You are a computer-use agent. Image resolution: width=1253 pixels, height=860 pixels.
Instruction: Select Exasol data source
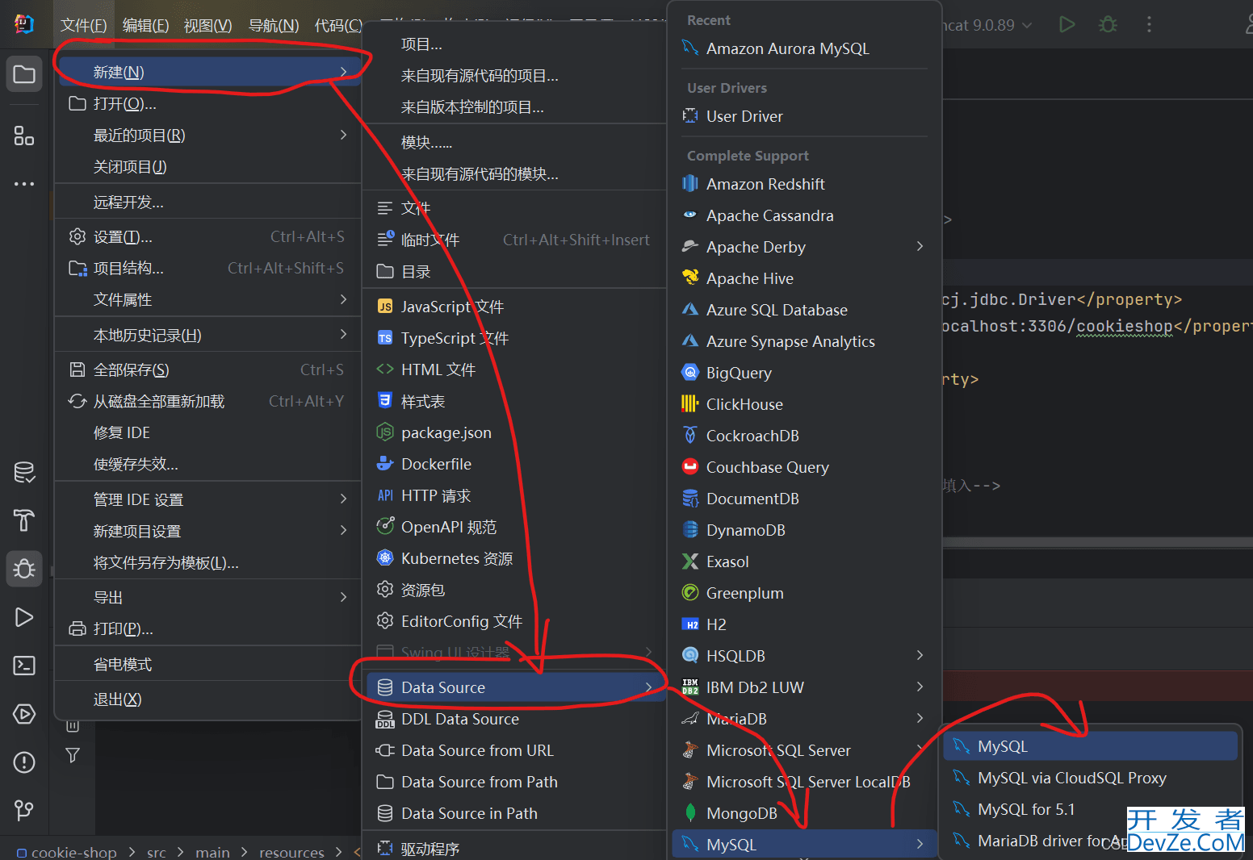coord(805,562)
